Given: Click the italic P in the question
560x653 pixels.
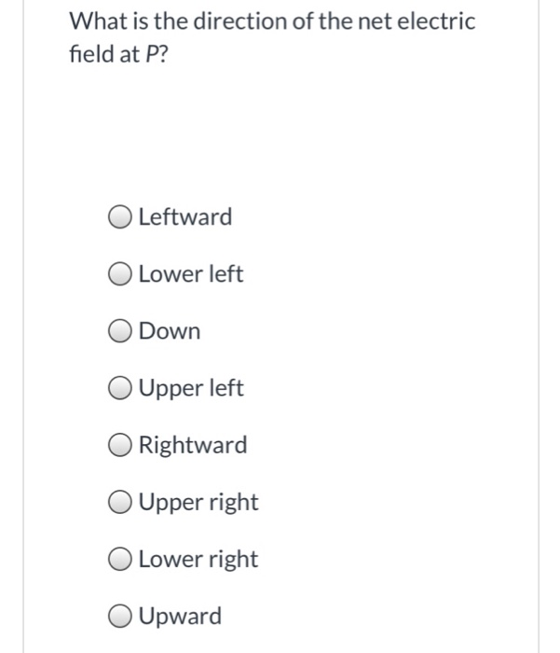Looking at the screenshot, I should coord(149,54).
